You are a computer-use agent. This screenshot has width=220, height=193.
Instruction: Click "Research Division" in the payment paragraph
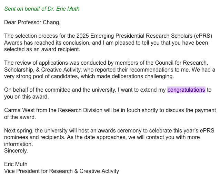pyautogui.click(x=80, y=110)
